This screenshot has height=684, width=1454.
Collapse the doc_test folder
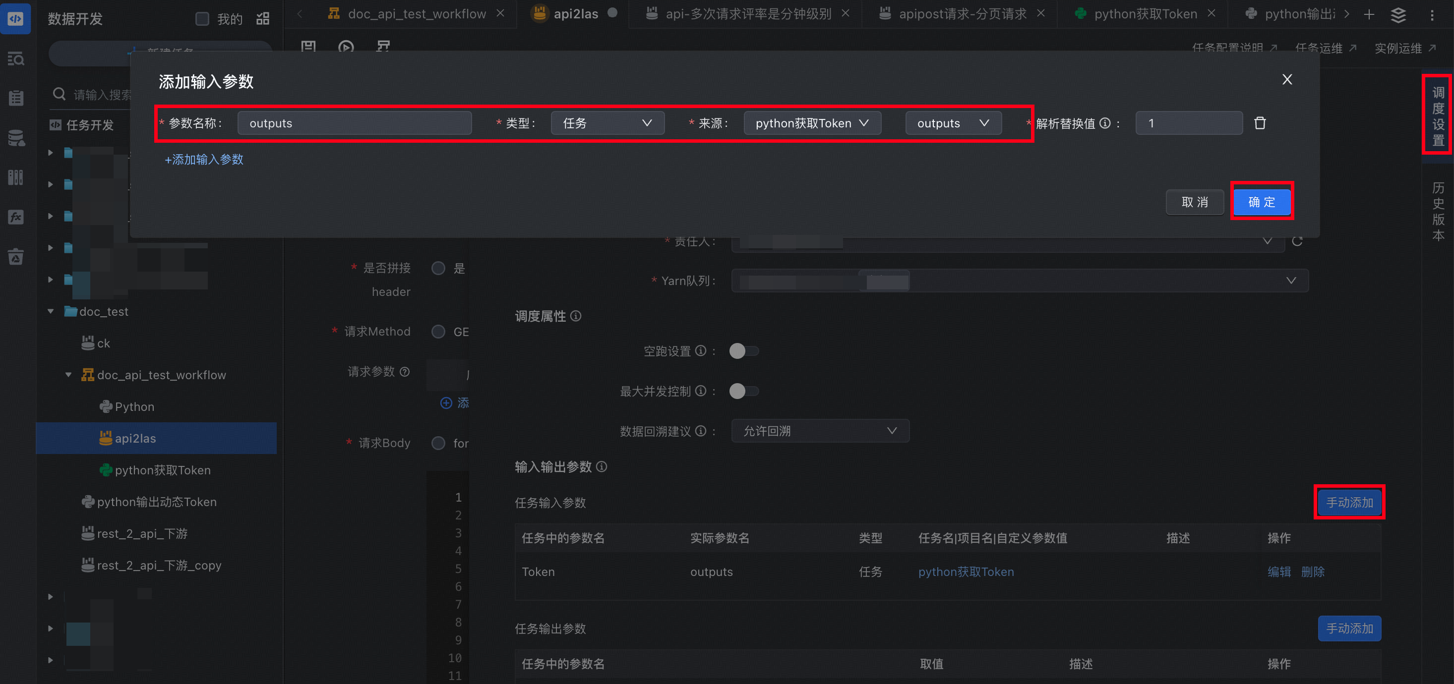[51, 312]
